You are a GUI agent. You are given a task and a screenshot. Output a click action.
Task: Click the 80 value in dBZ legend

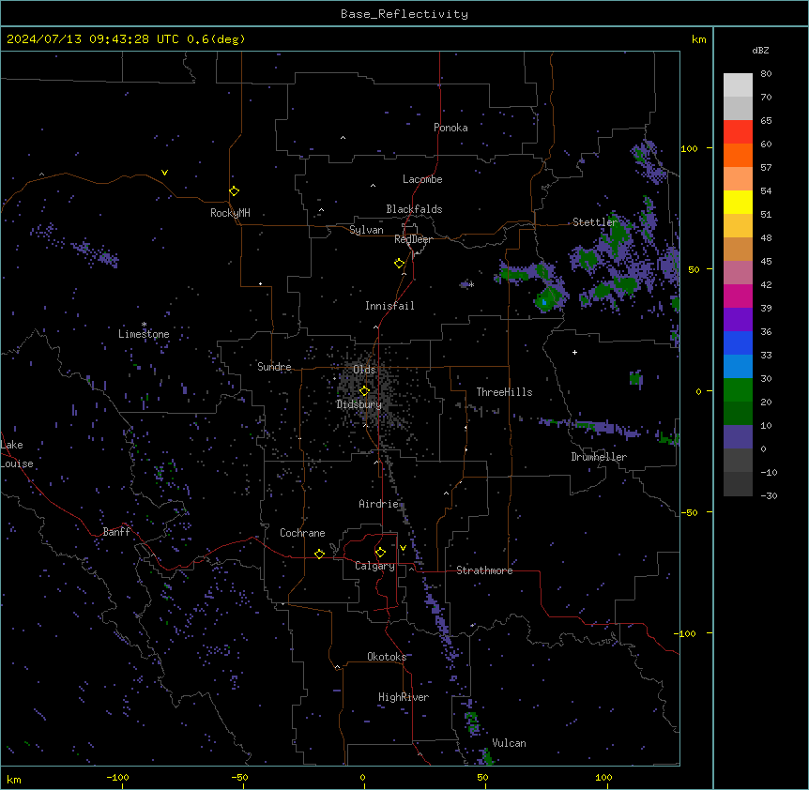point(766,74)
